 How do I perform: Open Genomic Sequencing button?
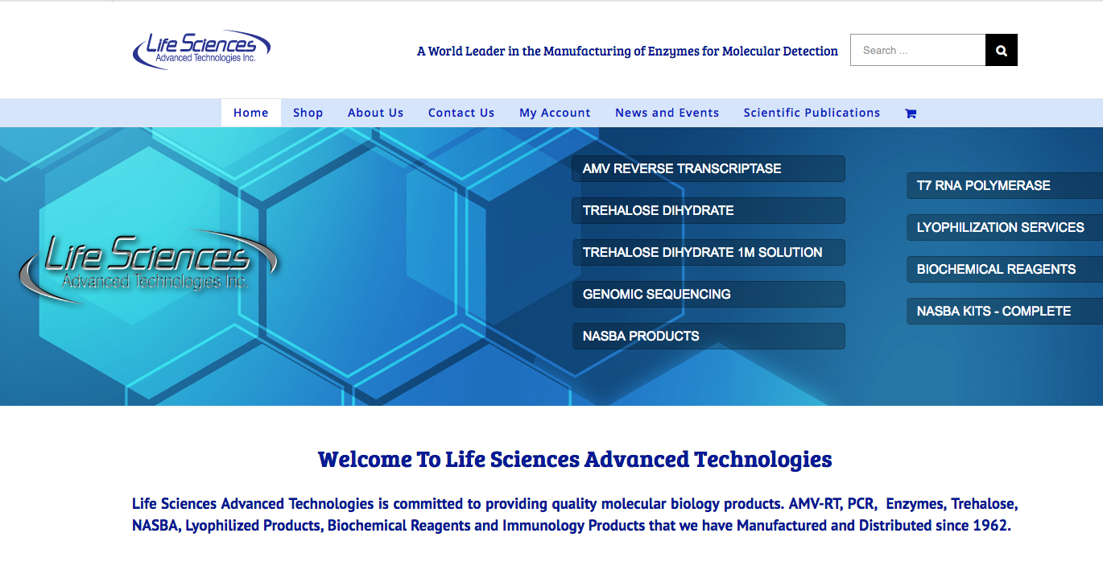(x=708, y=294)
